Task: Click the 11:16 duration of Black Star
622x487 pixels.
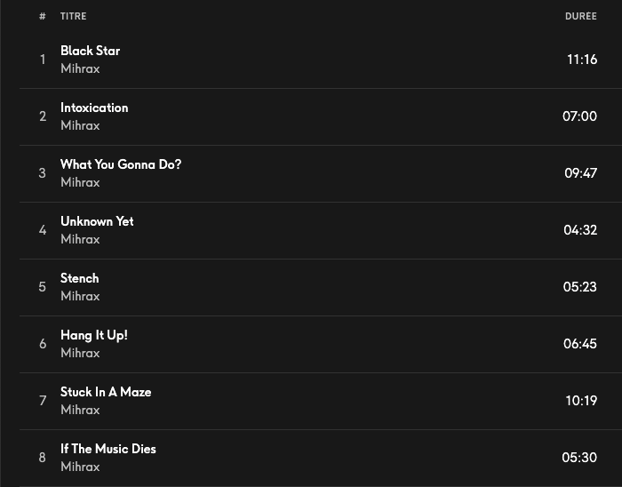Action: [x=581, y=60]
